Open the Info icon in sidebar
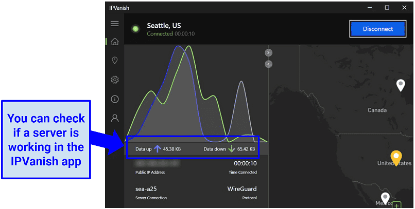This screenshot has height=209, width=415. click(x=115, y=99)
